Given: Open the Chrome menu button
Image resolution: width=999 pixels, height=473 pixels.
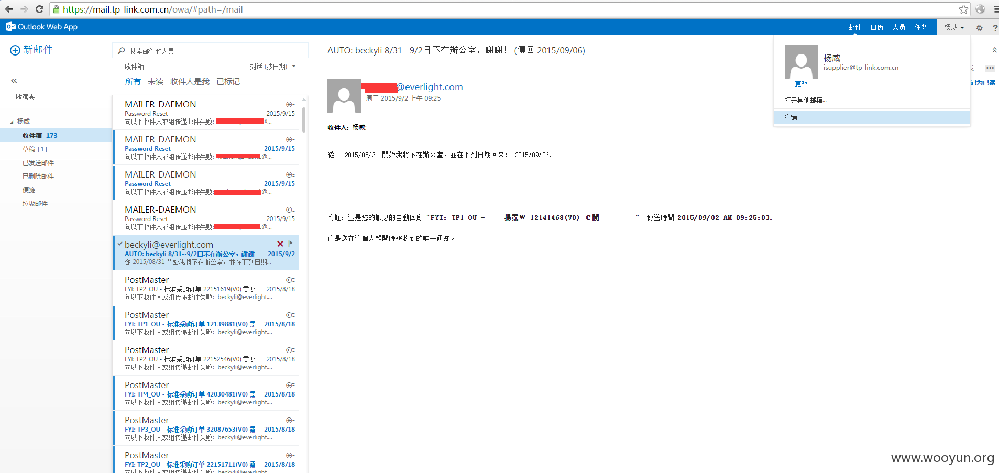Looking at the screenshot, I should tap(995, 9).
